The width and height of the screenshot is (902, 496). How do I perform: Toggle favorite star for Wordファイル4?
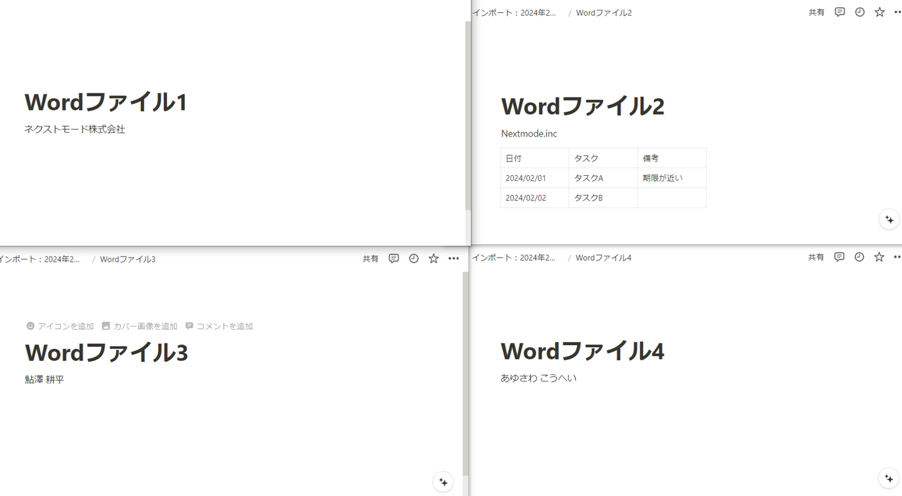[x=878, y=256]
